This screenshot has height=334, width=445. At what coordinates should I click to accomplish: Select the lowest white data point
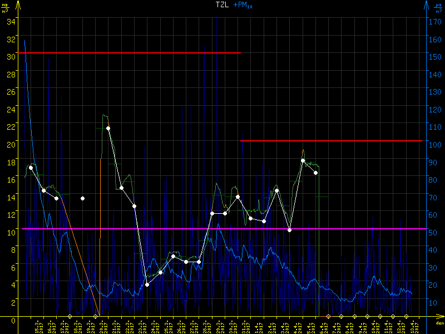(147, 284)
